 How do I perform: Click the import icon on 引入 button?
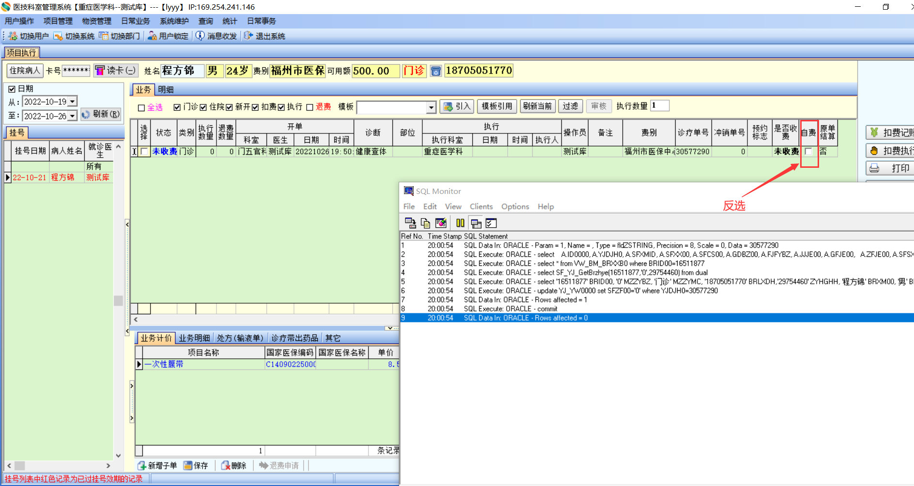click(448, 106)
